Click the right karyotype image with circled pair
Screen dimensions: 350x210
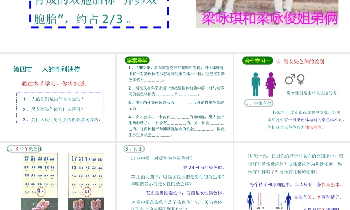click(86, 175)
